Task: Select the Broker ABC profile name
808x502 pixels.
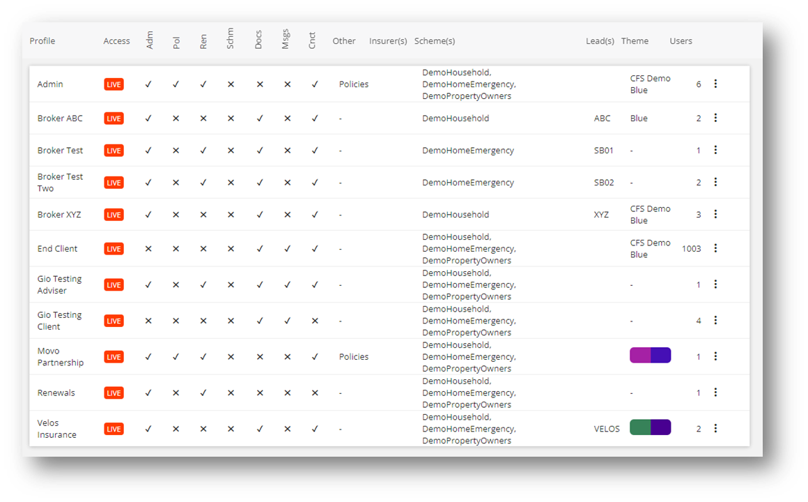Action: point(60,118)
